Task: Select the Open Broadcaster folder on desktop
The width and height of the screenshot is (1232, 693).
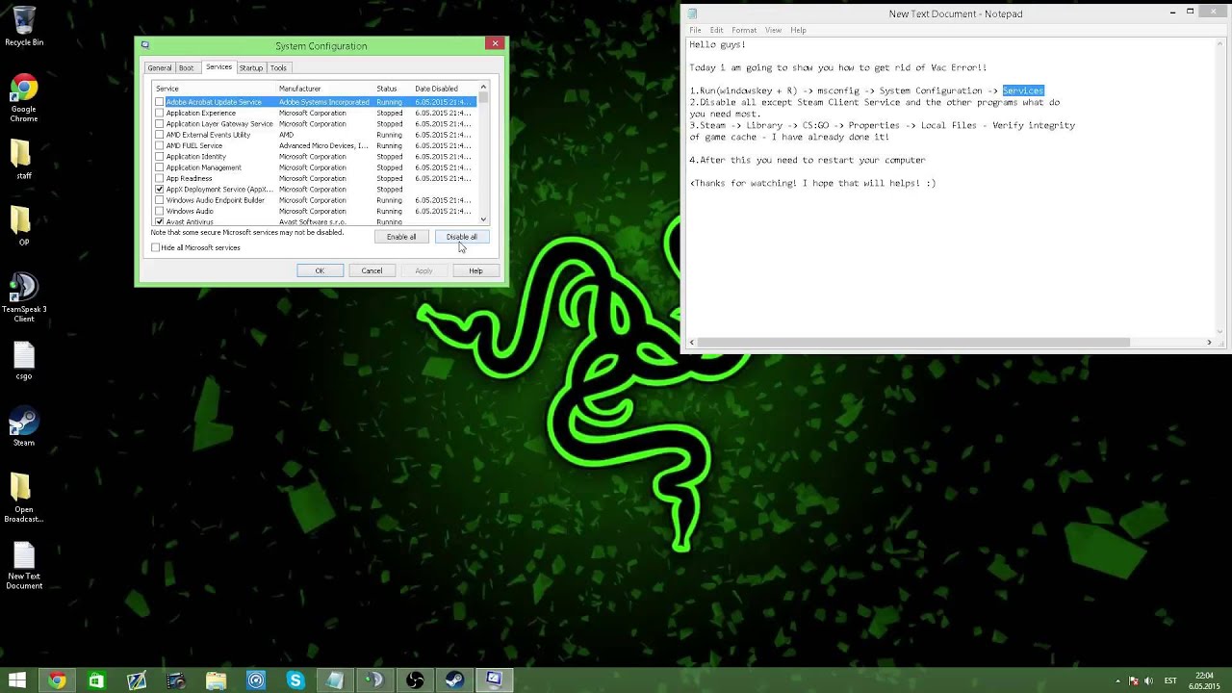Action: [x=24, y=498]
